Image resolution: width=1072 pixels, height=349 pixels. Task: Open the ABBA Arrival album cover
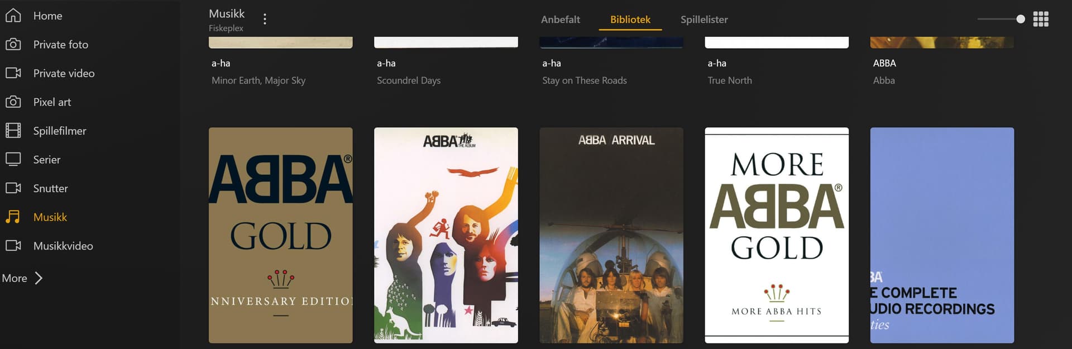pos(611,235)
